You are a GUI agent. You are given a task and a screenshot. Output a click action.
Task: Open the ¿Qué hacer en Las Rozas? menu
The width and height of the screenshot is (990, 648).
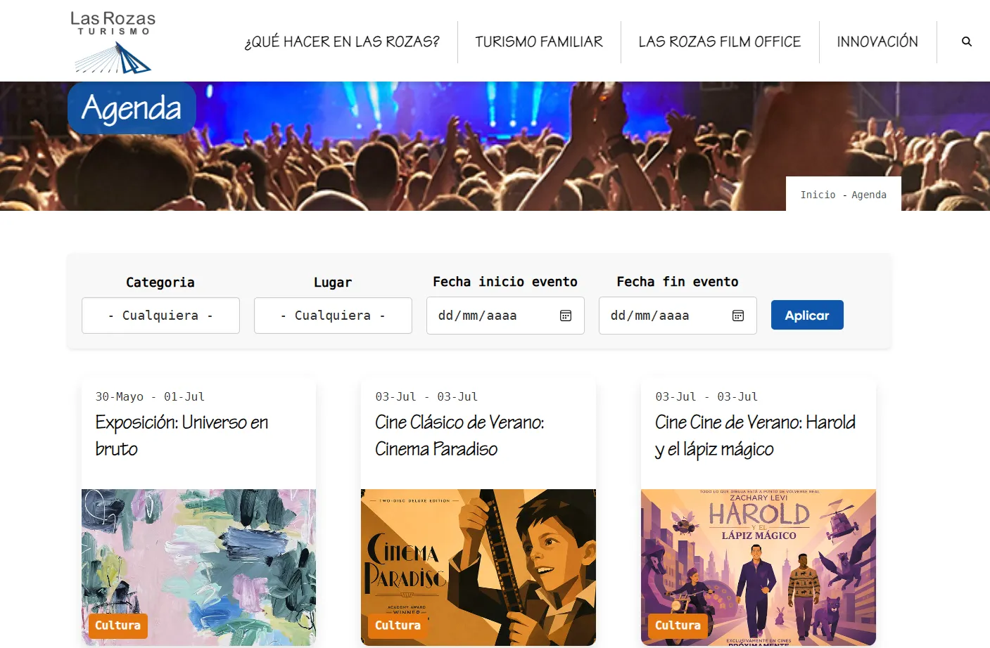pos(342,42)
